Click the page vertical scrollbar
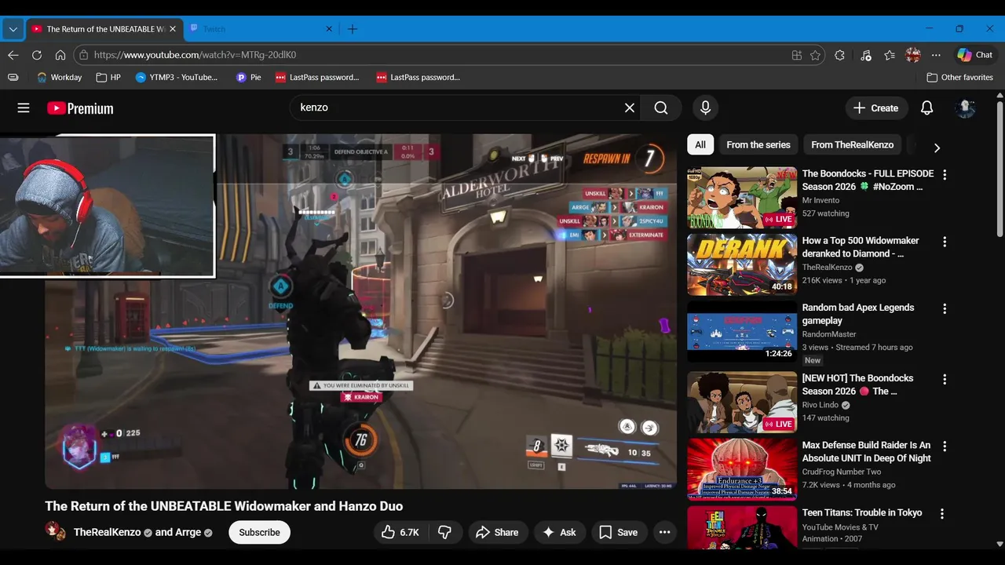The height and width of the screenshot is (565, 1005). [1000, 169]
